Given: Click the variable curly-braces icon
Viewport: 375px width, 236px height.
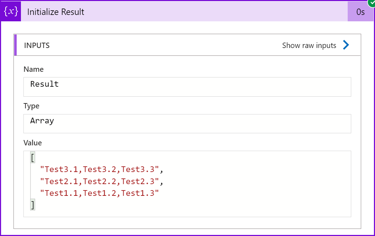Looking at the screenshot, I should [x=11, y=11].
